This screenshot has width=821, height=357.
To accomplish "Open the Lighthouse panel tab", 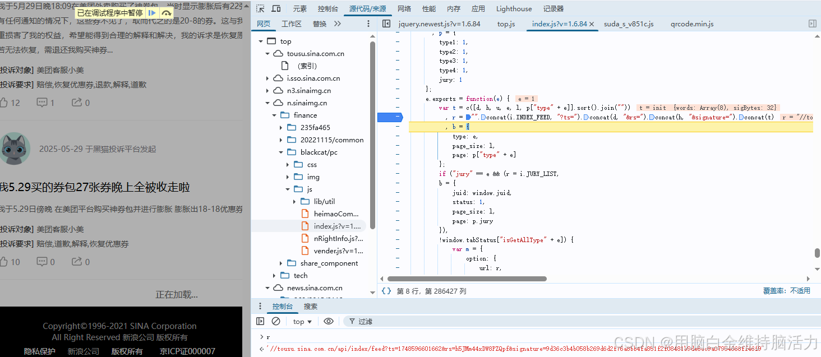I will click(514, 8).
